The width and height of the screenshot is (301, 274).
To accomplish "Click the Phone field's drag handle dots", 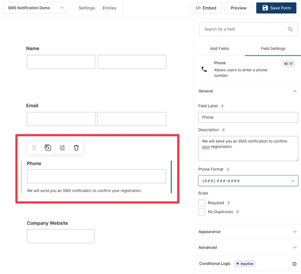I will (x=34, y=148).
